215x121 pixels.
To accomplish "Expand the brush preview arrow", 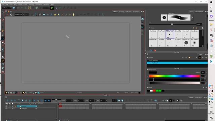I will (x=192, y=17).
